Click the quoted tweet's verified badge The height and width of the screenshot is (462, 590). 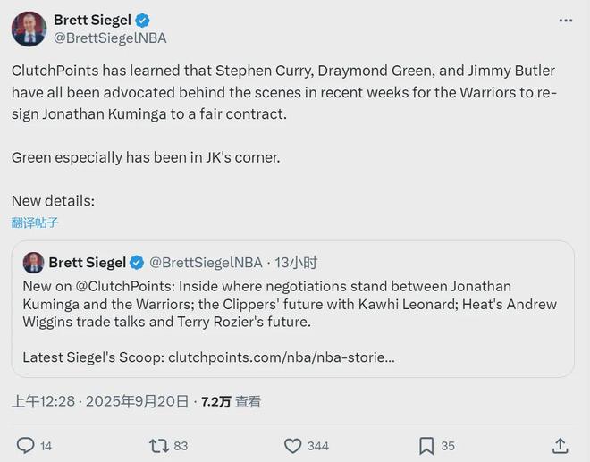point(137,263)
